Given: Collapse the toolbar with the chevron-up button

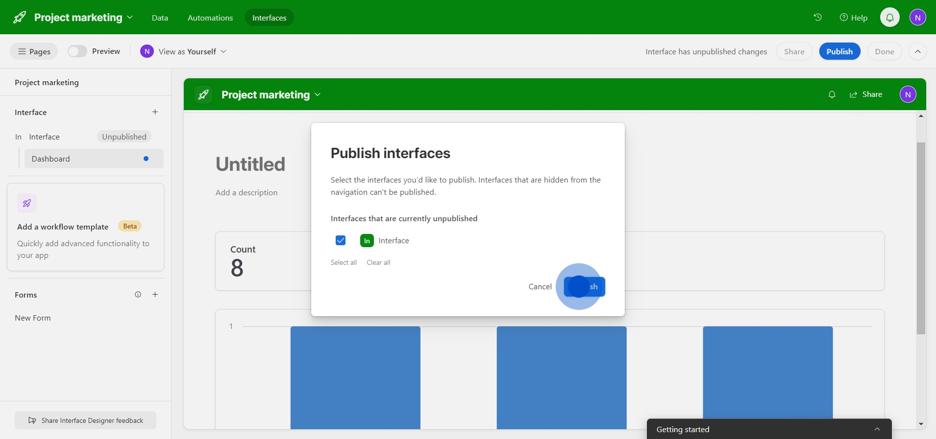Looking at the screenshot, I should [x=918, y=51].
